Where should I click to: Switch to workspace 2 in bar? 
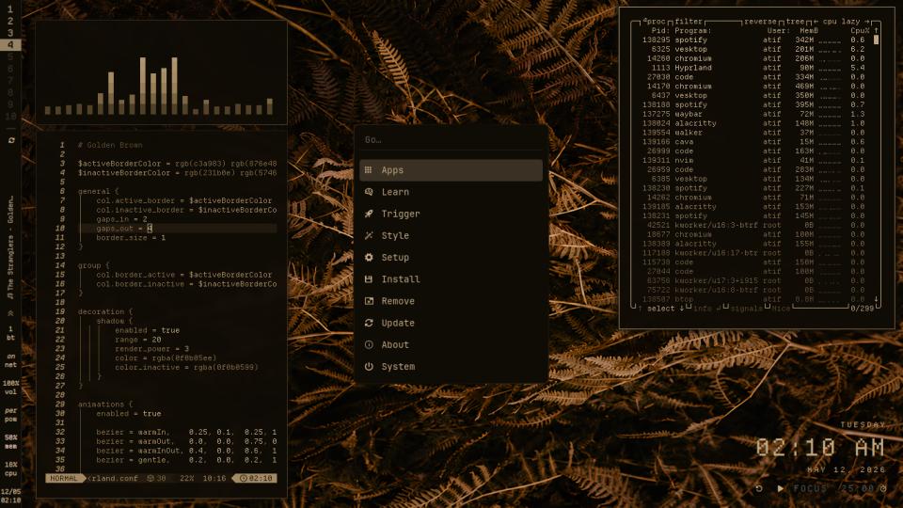click(10, 21)
